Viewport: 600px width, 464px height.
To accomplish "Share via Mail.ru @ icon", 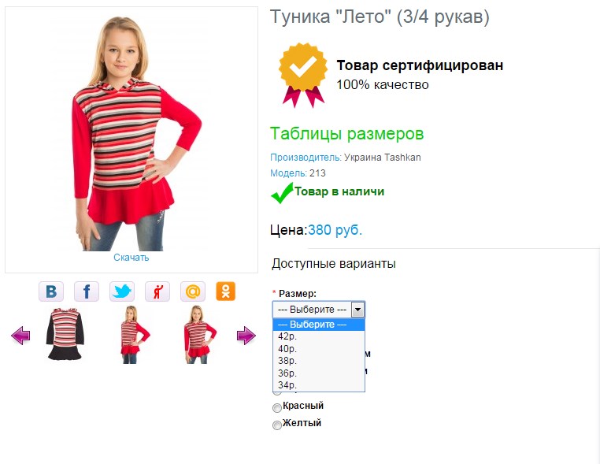I will 193,291.
